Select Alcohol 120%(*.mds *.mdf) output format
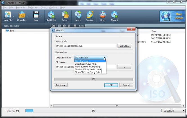The width and height of the screenshot is (187, 118). click(x=90, y=69)
